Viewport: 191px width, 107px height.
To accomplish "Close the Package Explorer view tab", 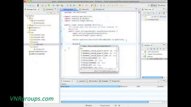I will (x=38, y=9).
